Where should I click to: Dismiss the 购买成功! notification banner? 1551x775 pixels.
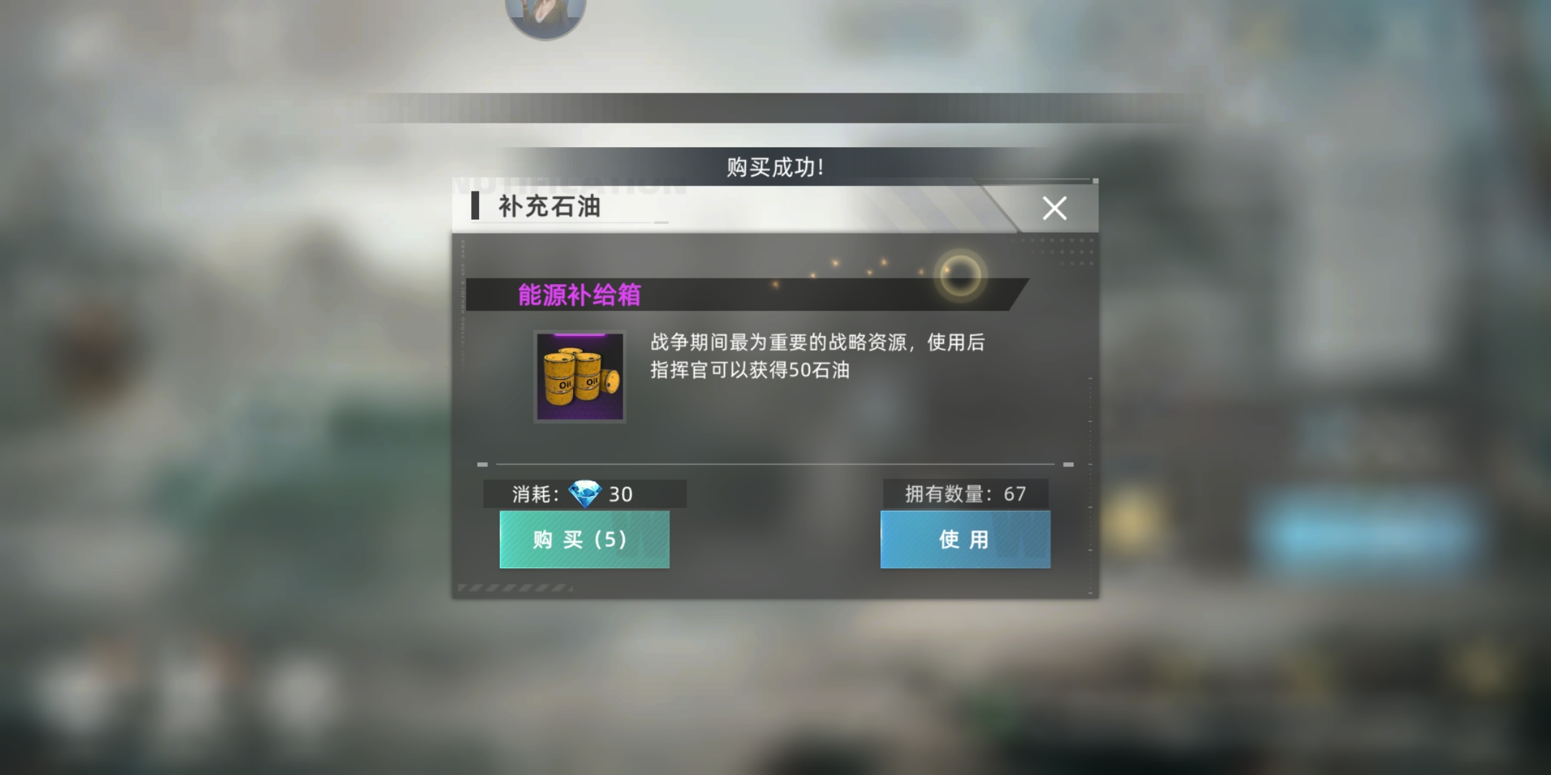775,167
